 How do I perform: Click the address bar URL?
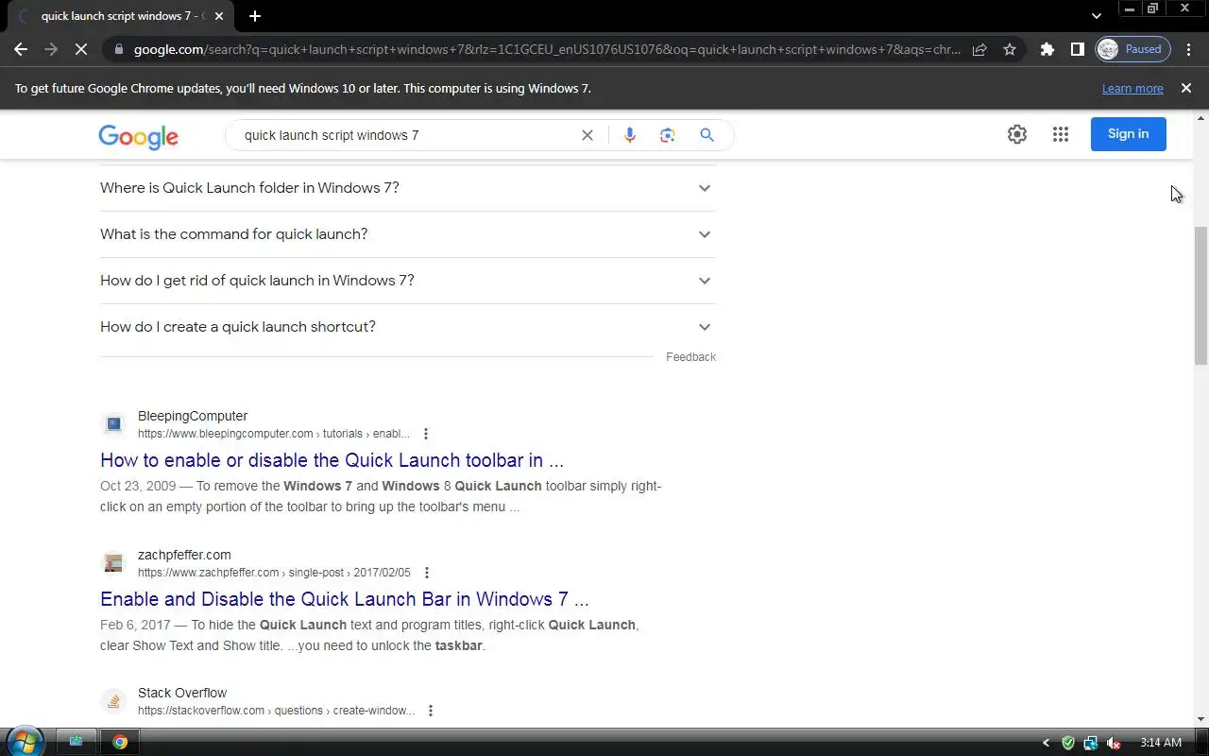[x=546, y=49]
